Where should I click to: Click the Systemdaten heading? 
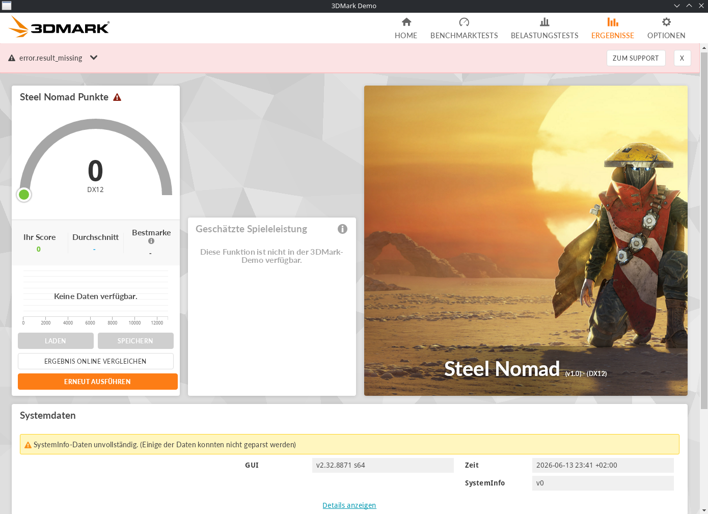(48, 416)
